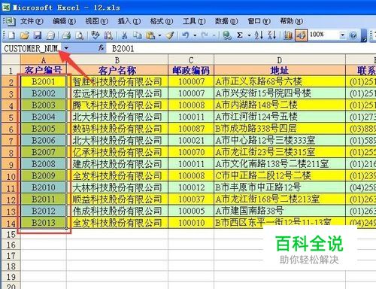Open the 编辑(E) menu

coord(64,21)
